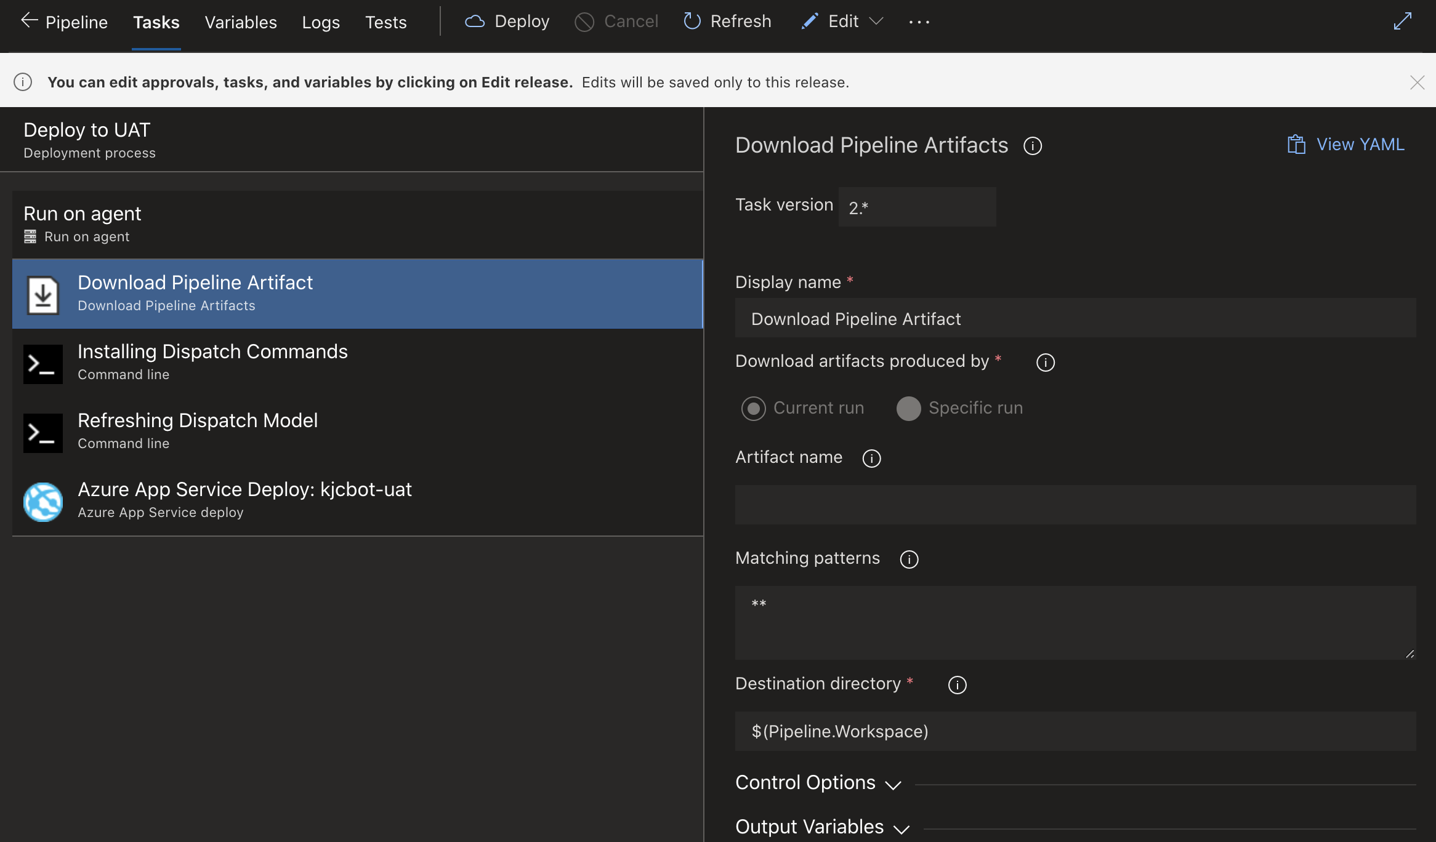Open the Logs tab
This screenshot has height=842, width=1436.
pyautogui.click(x=321, y=22)
